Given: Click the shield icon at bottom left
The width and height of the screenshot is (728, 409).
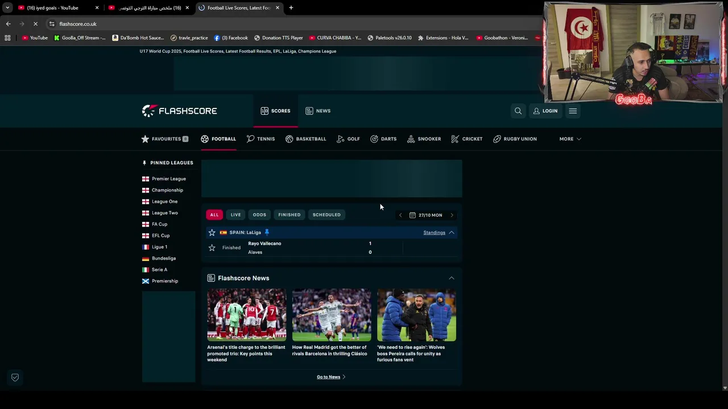Looking at the screenshot, I should pyautogui.click(x=15, y=377).
